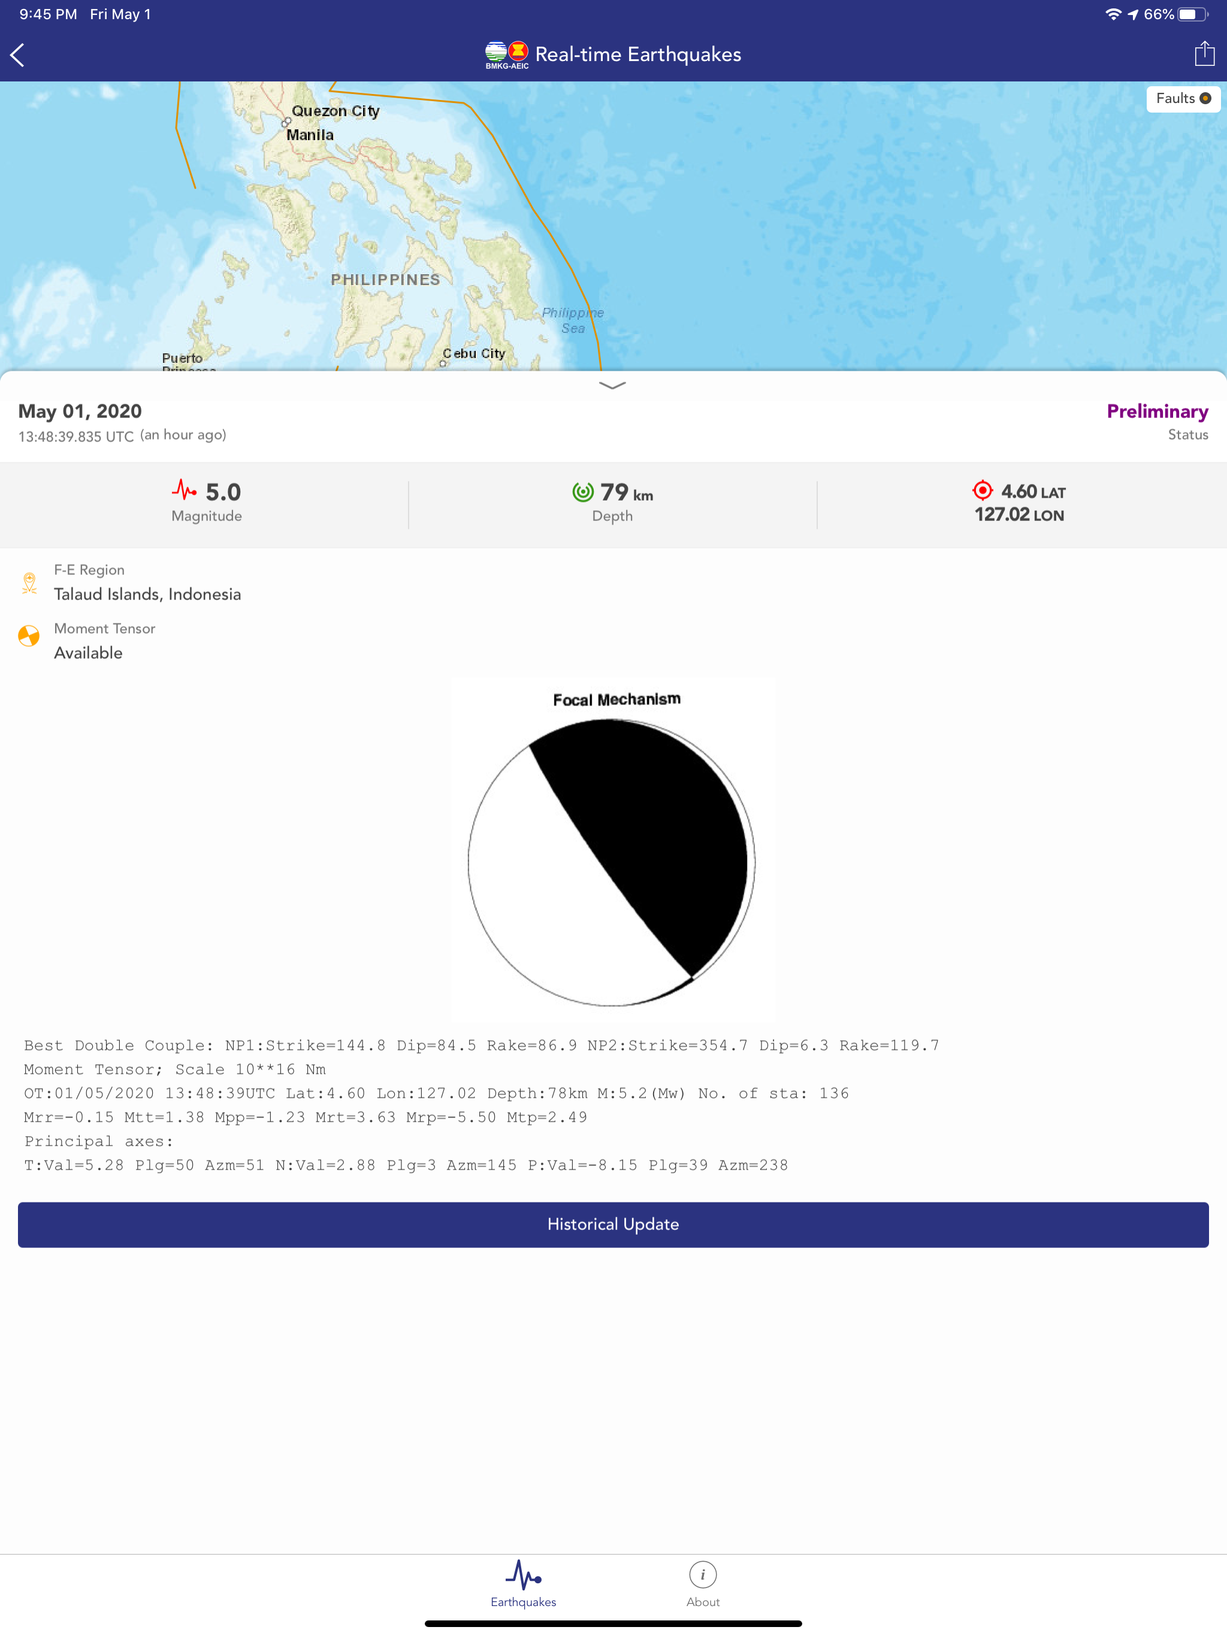This screenshot has width=1227, height=1636.
Task: Tap Cebu City on the map
Action: click(474, 353)
